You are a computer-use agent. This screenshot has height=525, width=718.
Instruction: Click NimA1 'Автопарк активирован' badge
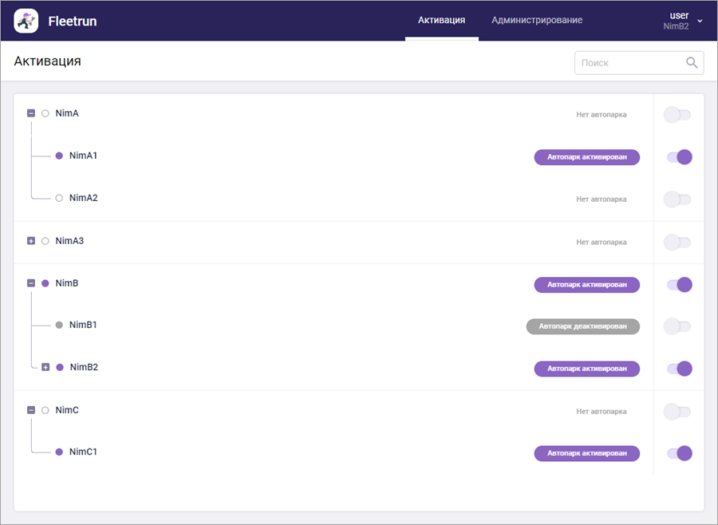(x=587, y=157)
